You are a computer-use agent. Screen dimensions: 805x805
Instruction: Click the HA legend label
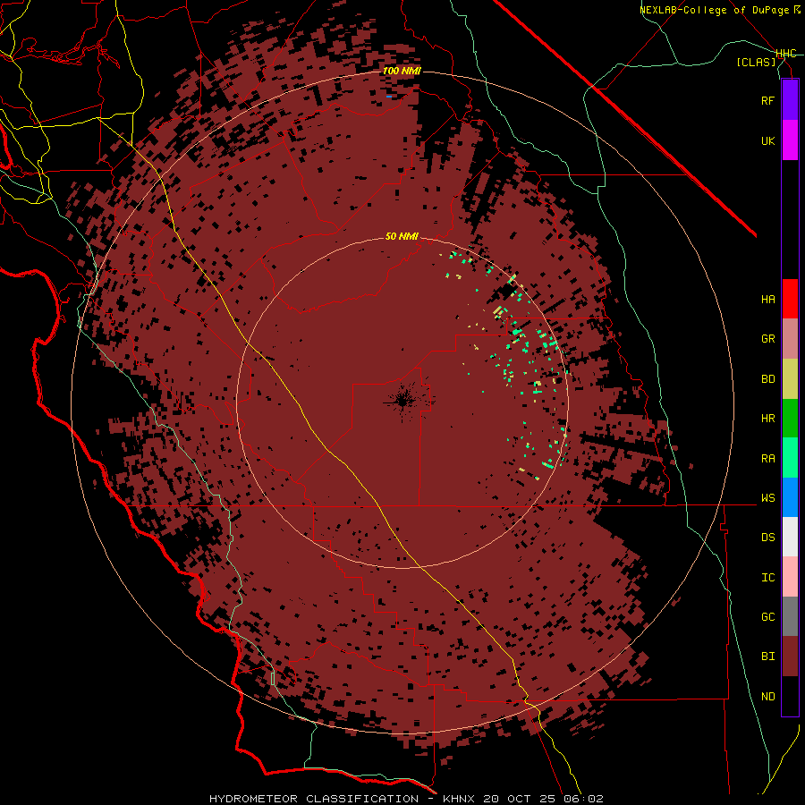(x=767, y=300)
